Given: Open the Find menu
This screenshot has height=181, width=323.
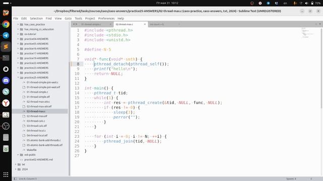Looking at the screenshot, I should point(48,19).
